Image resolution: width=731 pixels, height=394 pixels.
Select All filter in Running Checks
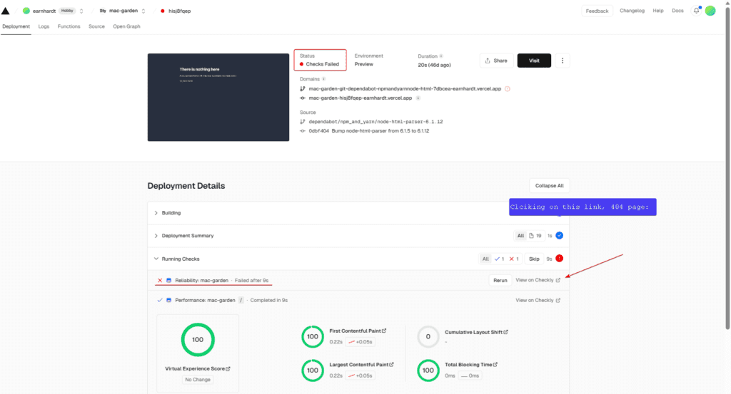(485, 259)
